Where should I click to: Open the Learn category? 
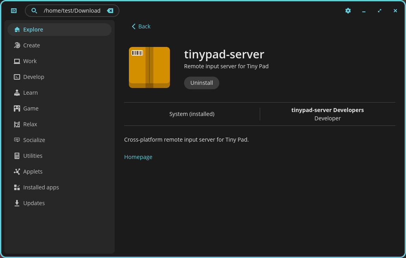point(60,93)
